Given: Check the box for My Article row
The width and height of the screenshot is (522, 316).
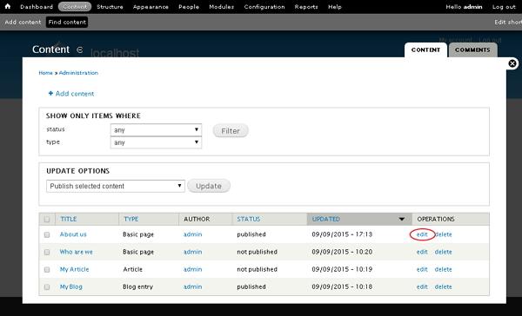Looking at the screenshot, I should coord(47,269).
